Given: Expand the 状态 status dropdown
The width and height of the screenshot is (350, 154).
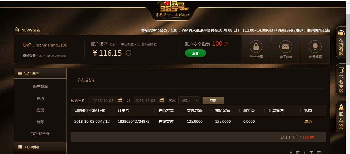Looking at the screenshot, I should pos(189,100).
